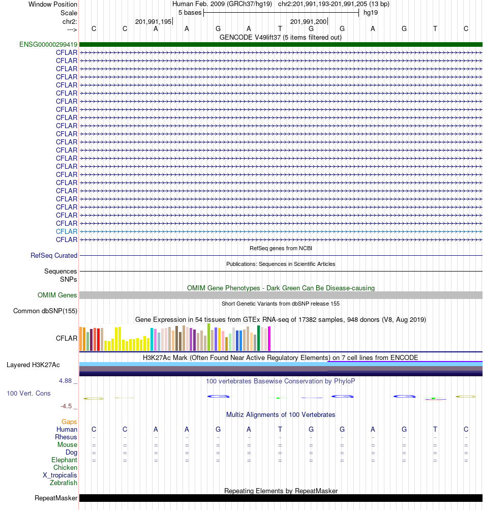Select the black RepeatMasker bar

(x=281, y=498)
